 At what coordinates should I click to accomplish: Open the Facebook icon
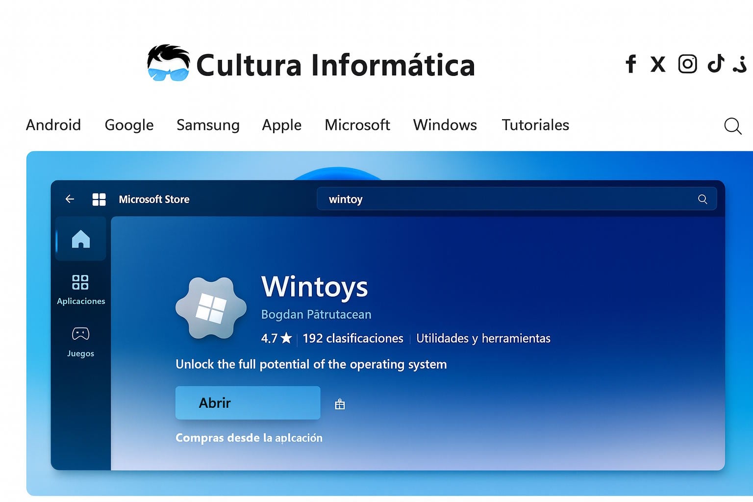click(630, 64)
